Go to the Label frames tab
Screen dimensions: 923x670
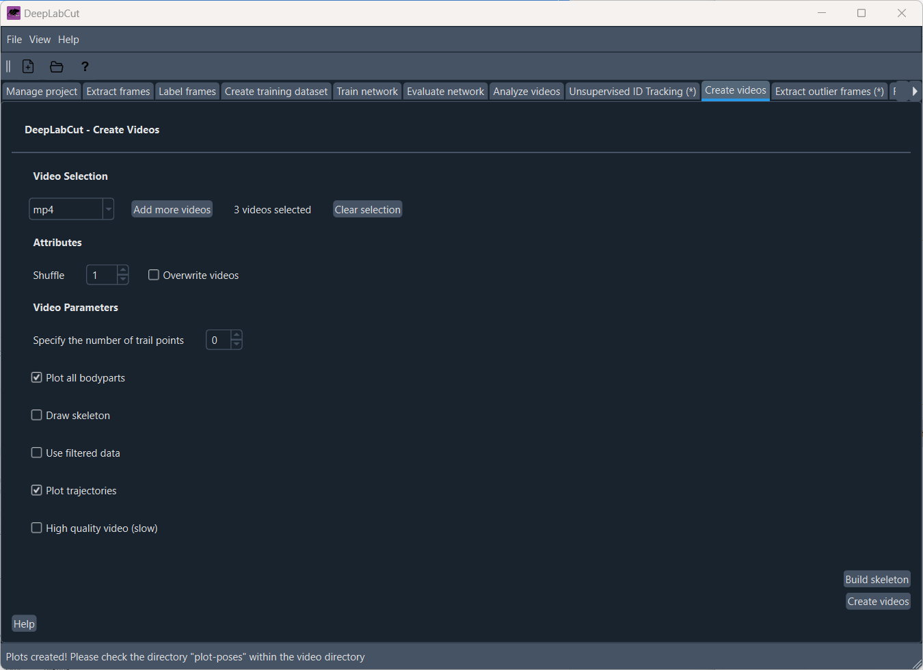pyautogui.click(x=187, y=92)
